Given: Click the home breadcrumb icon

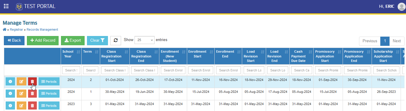Looking at the screenshot, I should coord(4,29).
